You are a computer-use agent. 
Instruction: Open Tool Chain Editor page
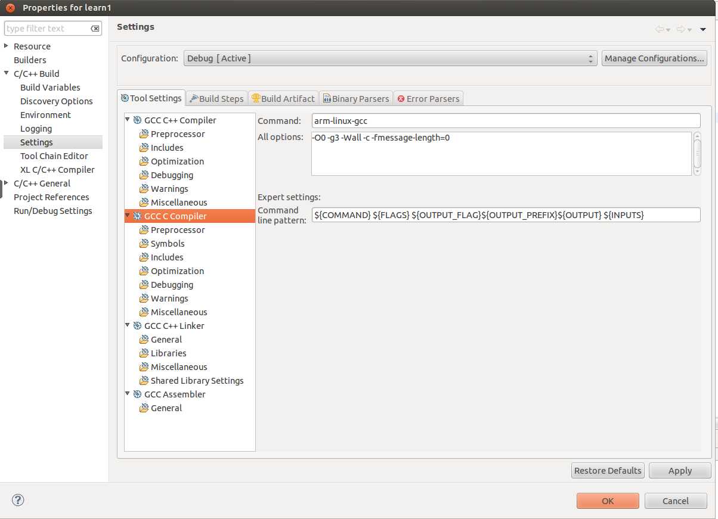[x=54, y=156]
